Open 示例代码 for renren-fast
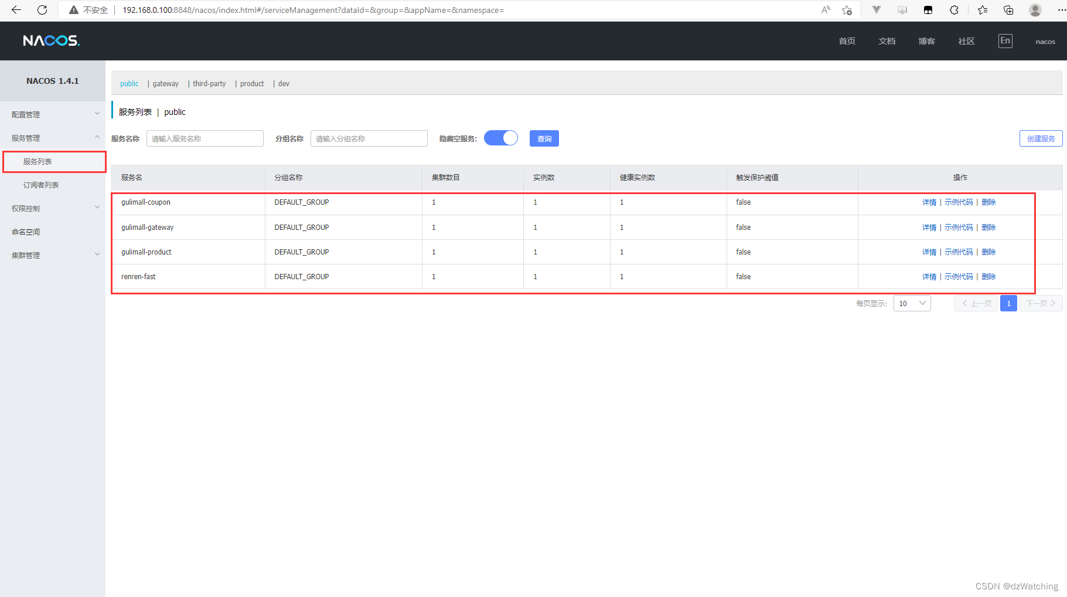Image resolution: width=1067 pixels, height=597 pixels. tap(959, 276)
